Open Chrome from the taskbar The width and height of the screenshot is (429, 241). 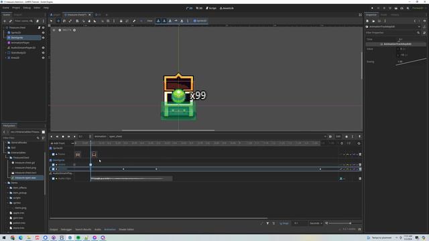click(x=13, y=238)
